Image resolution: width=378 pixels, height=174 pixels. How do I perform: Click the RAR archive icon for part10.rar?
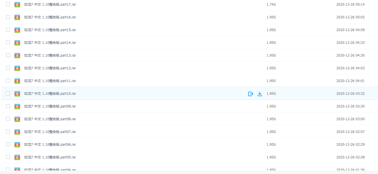[x=17, y=94]
